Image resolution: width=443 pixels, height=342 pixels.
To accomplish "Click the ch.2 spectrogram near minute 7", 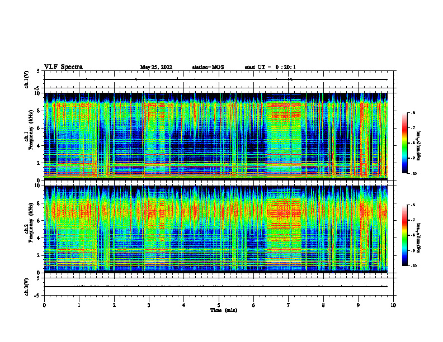I will [289, 229].
